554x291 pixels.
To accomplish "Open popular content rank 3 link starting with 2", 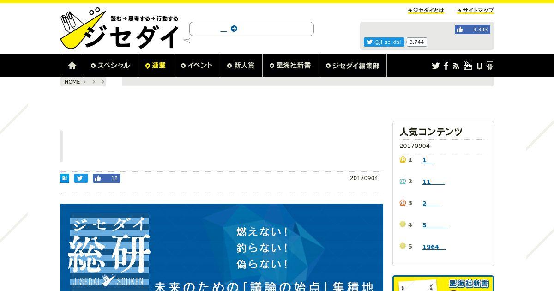I will (x=431, y=203).
